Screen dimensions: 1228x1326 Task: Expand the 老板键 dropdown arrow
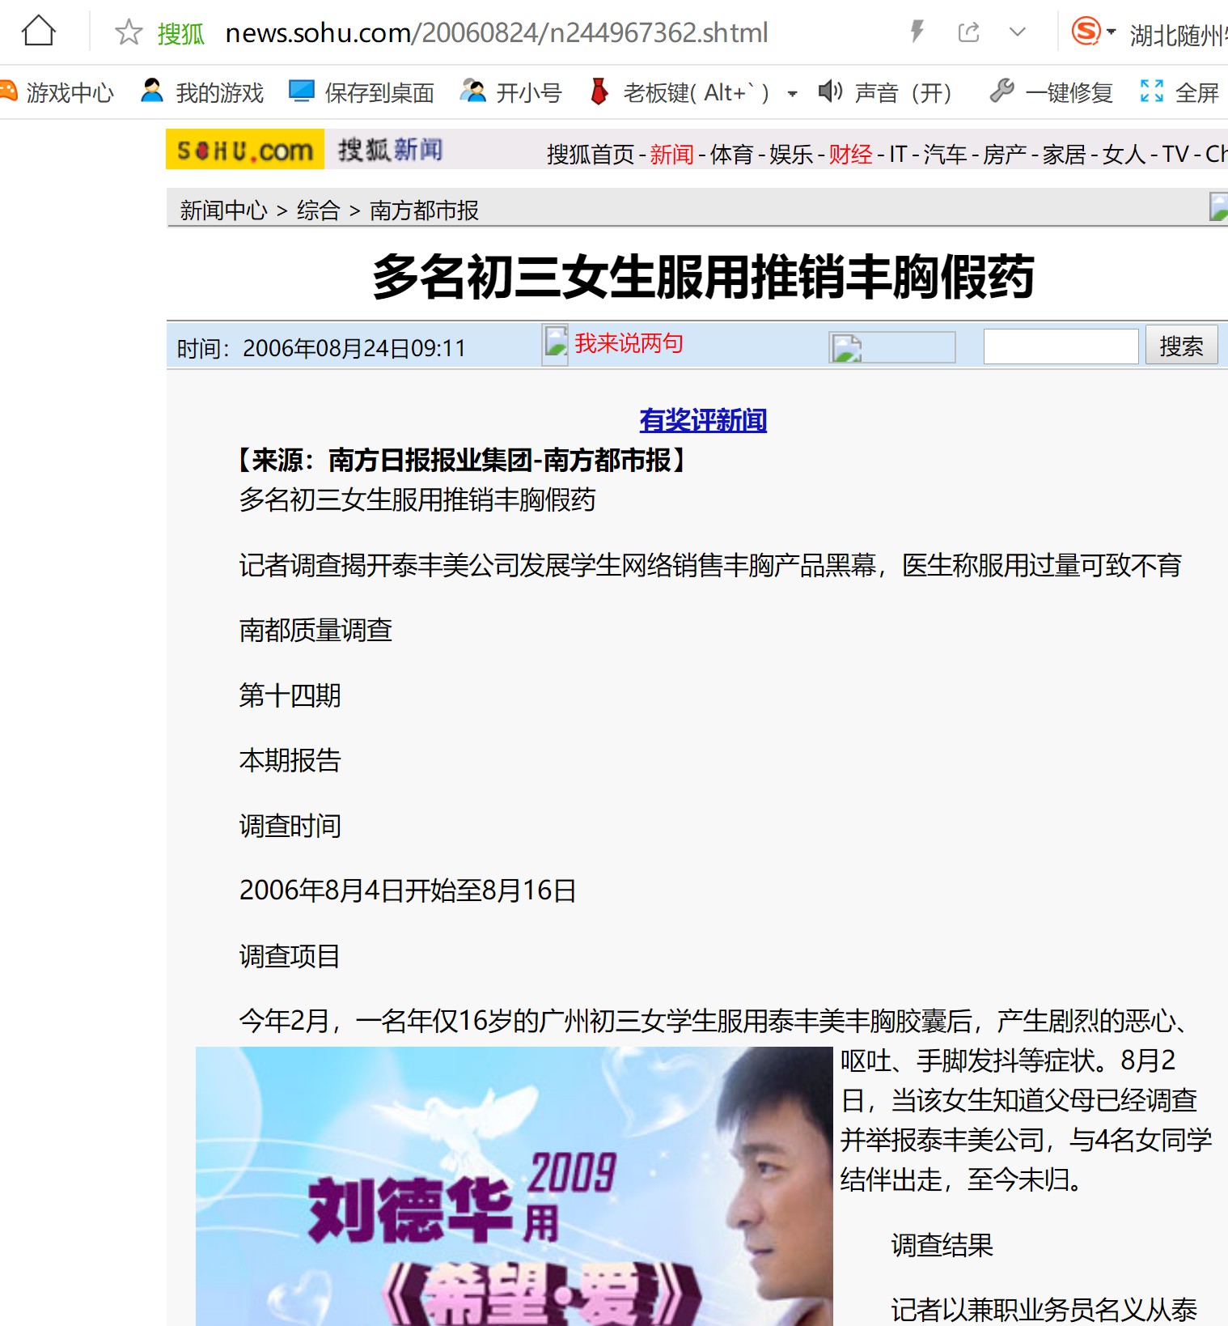(x=792, y=93)
